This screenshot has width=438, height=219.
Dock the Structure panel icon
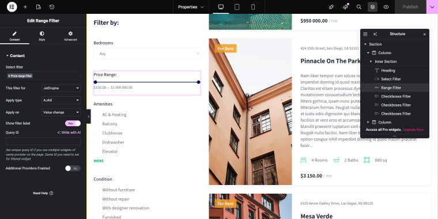[365, 34]
